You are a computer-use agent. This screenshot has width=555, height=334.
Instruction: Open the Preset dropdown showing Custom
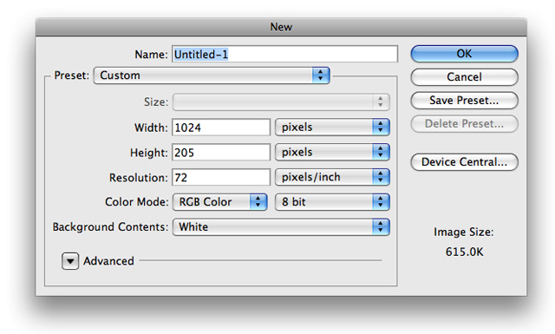tap(212, 75)
